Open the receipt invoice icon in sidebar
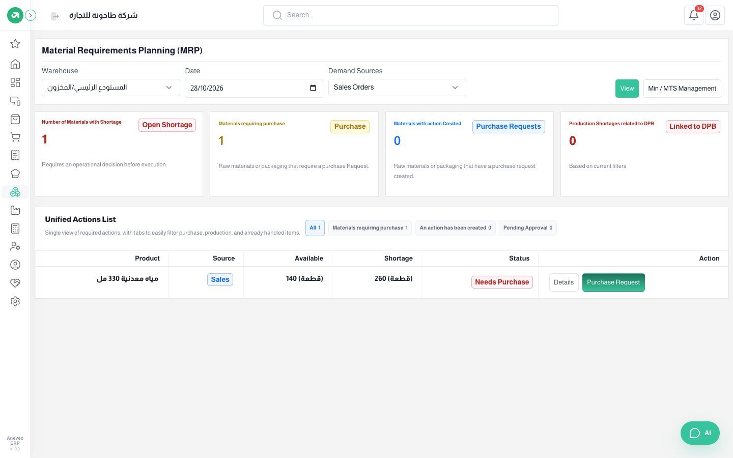This screenshot has width=733, height=458. 15,155
